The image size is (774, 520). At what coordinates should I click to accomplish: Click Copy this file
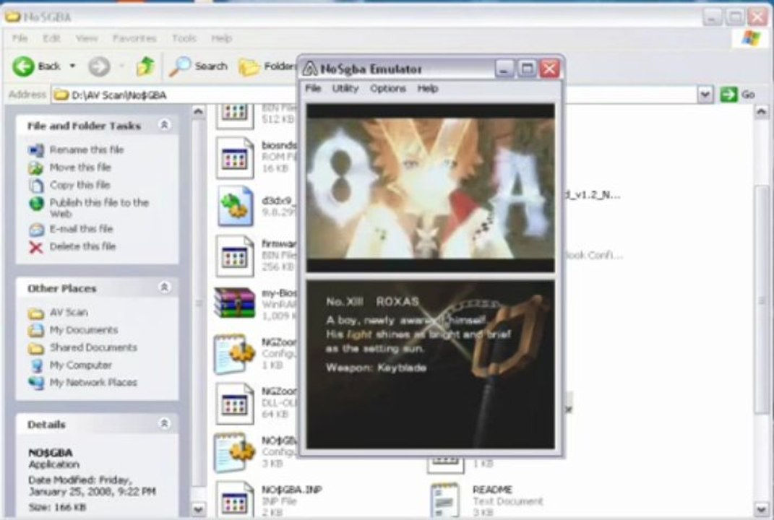[x=79, y=185]
